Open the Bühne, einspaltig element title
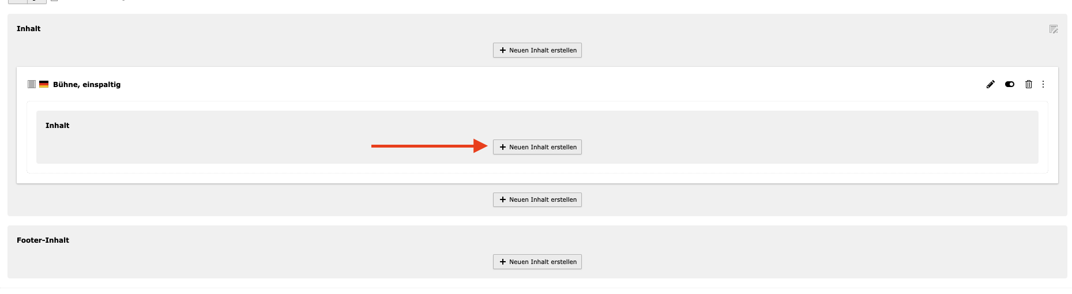 coord(86,84)
